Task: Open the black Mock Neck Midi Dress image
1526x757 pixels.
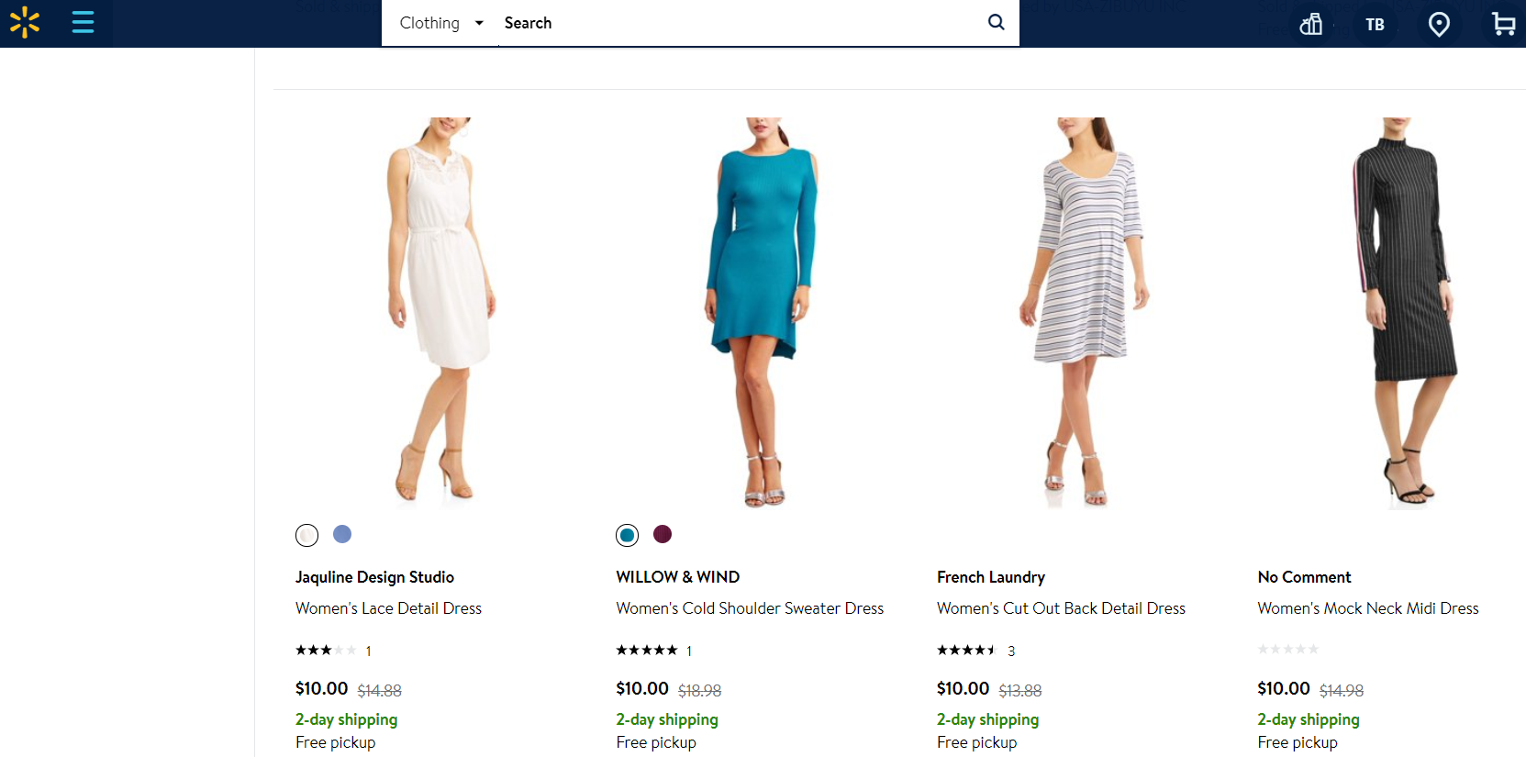Action: [1404, 312]
